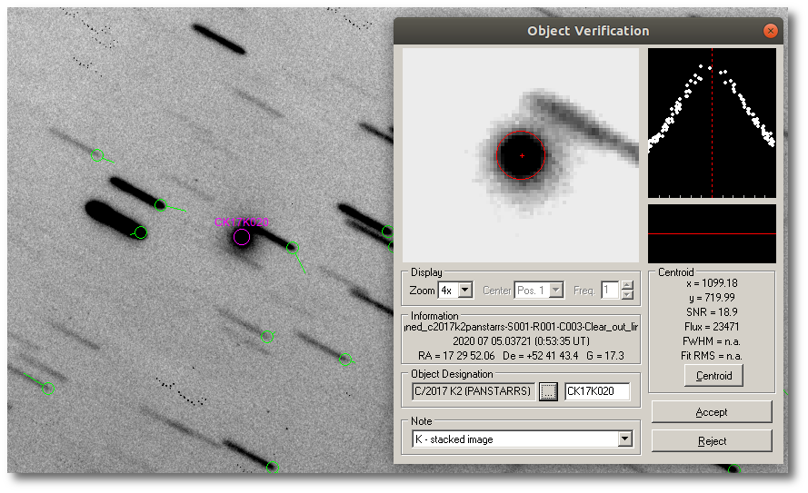Screen dimensions: 808x493
Task: Decrease the Freq. value with down arrow
Action: click(x=627, y=296)
